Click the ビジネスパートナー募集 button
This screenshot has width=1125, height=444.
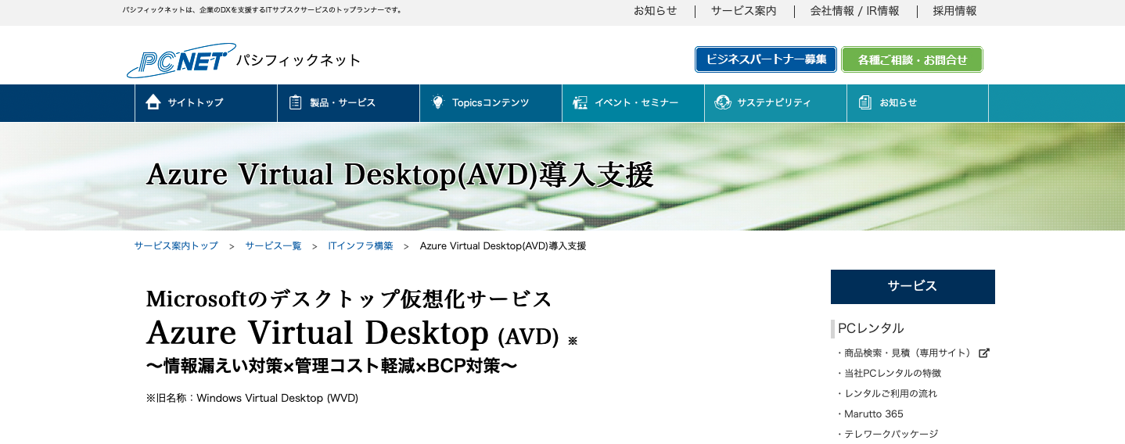tap(766, 59)
